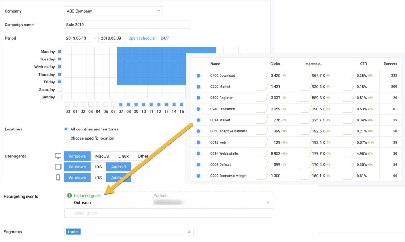Viewport: 405px width, 242px height.
Task: Toggle desktop MacOS user-agent button
Action: [x=102, y=156]
